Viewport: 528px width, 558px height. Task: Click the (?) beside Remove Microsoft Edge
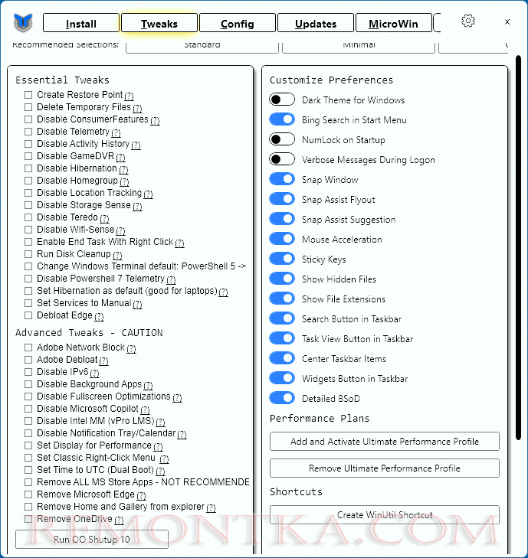(141, 495)
